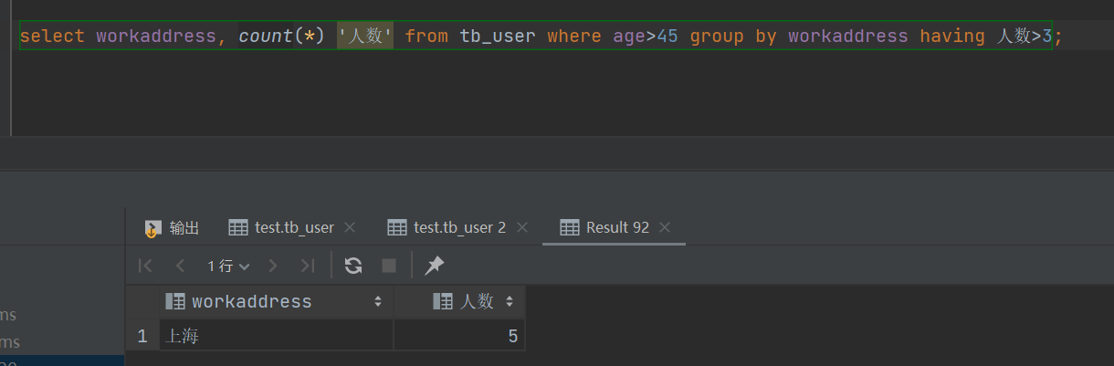Open the 1 行 page size dropdown

(x=228, y=266)
